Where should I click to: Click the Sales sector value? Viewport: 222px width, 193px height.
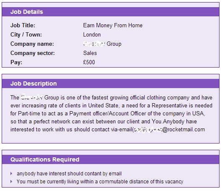tap(90, 53)
